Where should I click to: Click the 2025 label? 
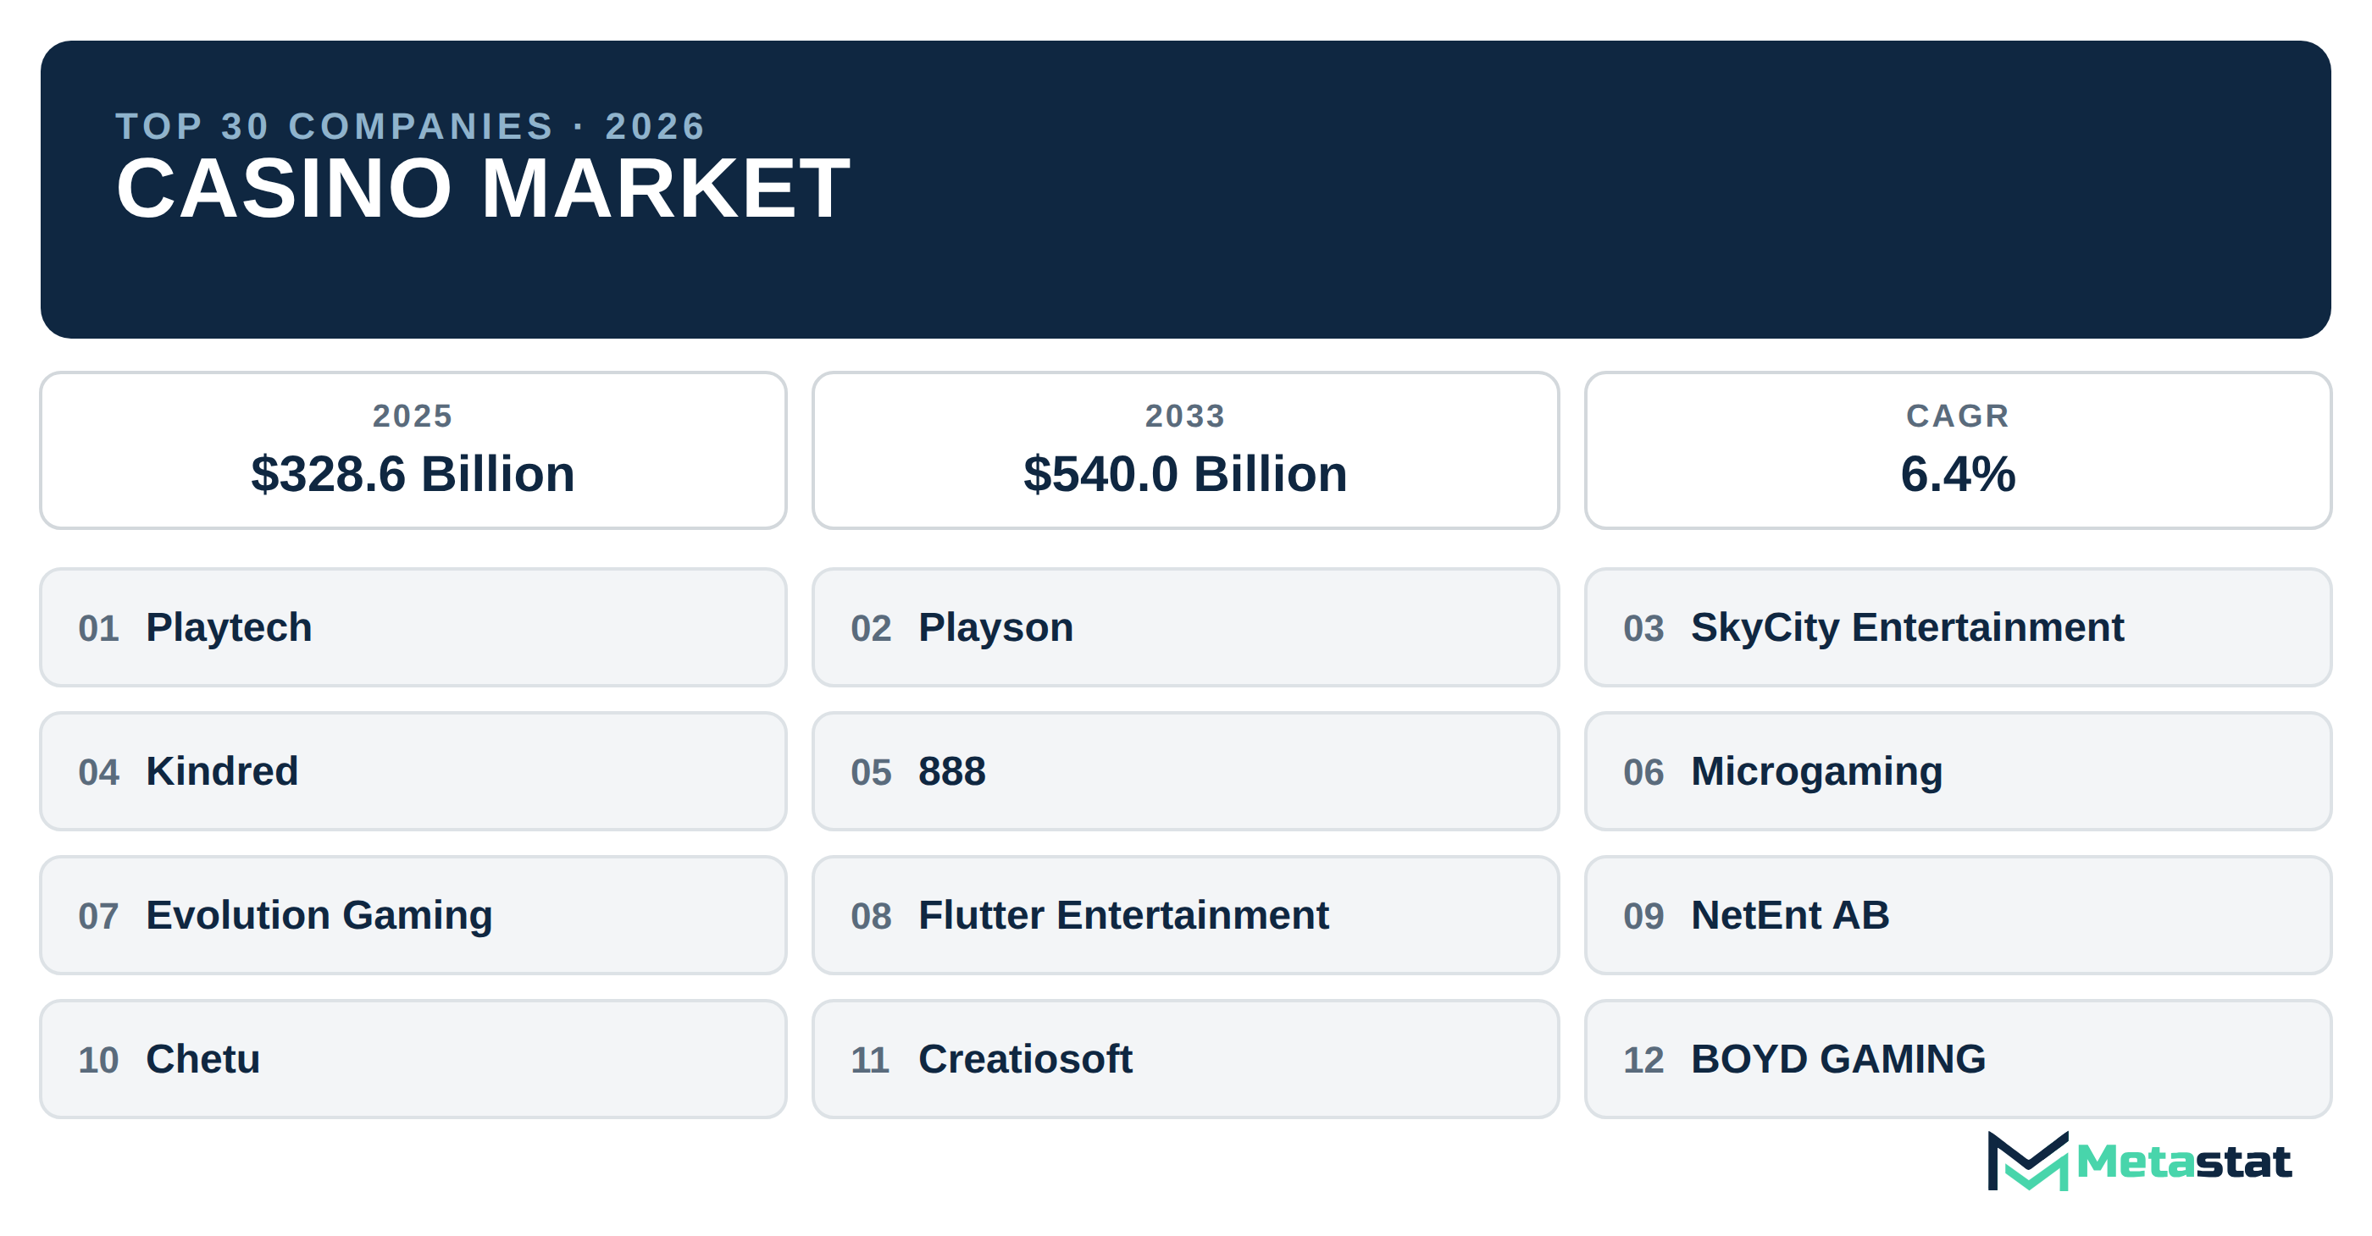click(413, 416)
